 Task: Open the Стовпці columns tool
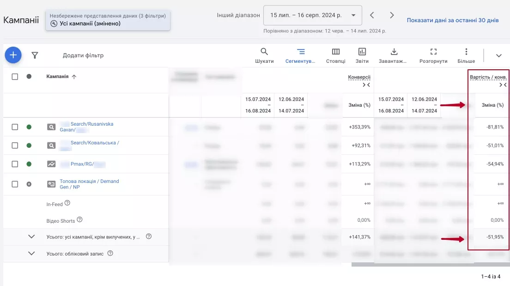pos(336,55)
